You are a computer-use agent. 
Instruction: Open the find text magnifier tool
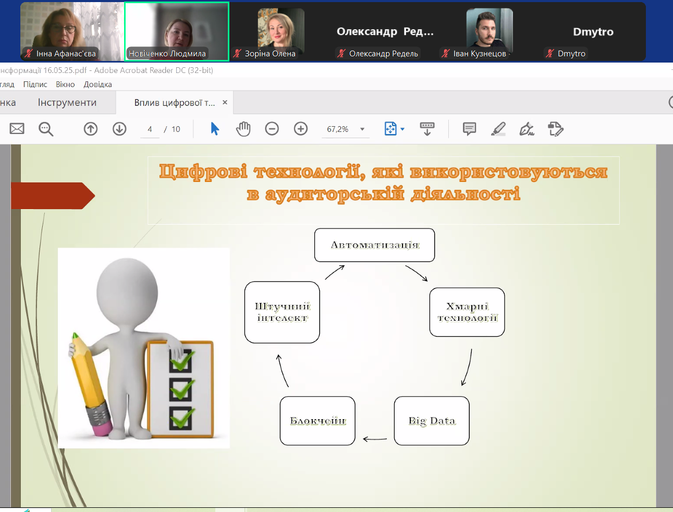(x=46, y=129)
